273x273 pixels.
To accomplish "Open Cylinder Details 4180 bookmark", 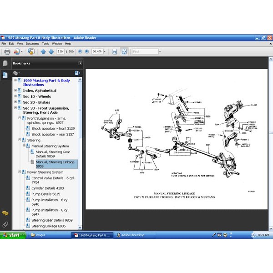I will point(47,188).
